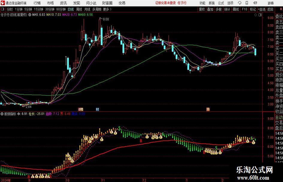This screenshot has height=182, width=283.
Task: Click the 任子行(日线.前复权) chart title
Action: 14,15
